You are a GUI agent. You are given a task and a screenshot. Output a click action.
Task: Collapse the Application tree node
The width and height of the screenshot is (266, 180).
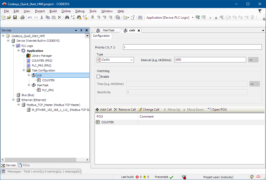pos(19,50)
